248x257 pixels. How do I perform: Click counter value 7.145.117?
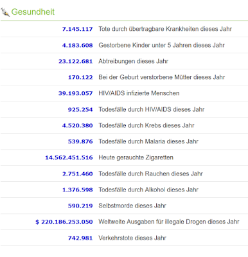[77, 29]
